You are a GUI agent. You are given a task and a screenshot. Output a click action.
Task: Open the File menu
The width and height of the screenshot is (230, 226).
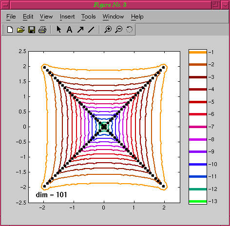tap(11, 17)
